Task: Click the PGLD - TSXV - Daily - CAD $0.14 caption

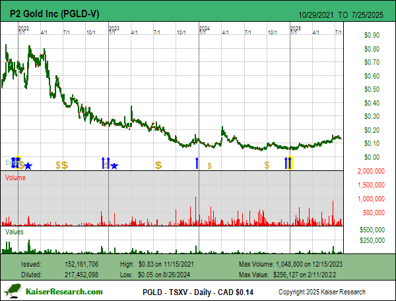Action: pyautogui.click(x=198, y=292)
